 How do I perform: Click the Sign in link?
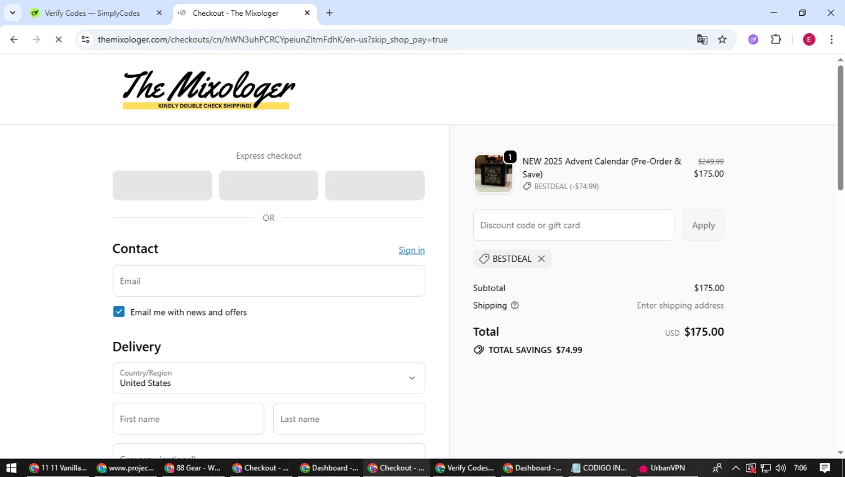(x=412, y=250)
